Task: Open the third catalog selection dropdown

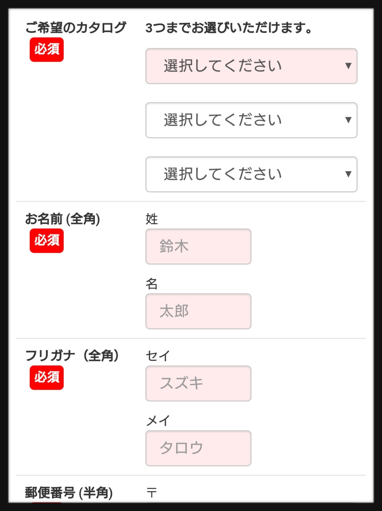Action: click(251, 174)
